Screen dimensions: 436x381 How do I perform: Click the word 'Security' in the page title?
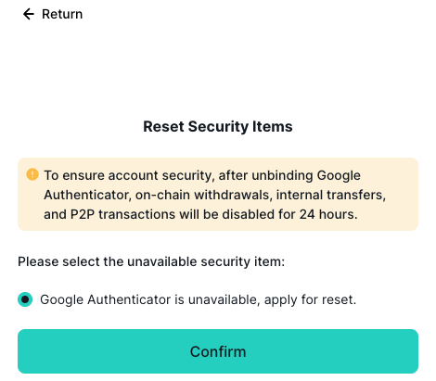[x=218, y=127]
